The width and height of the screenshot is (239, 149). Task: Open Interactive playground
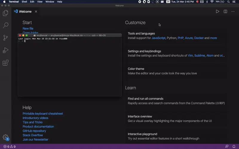point(176,136)
